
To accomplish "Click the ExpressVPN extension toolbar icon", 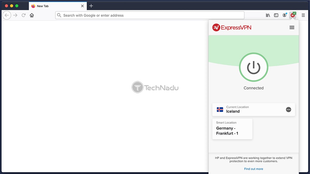I will tap(293, 15).
